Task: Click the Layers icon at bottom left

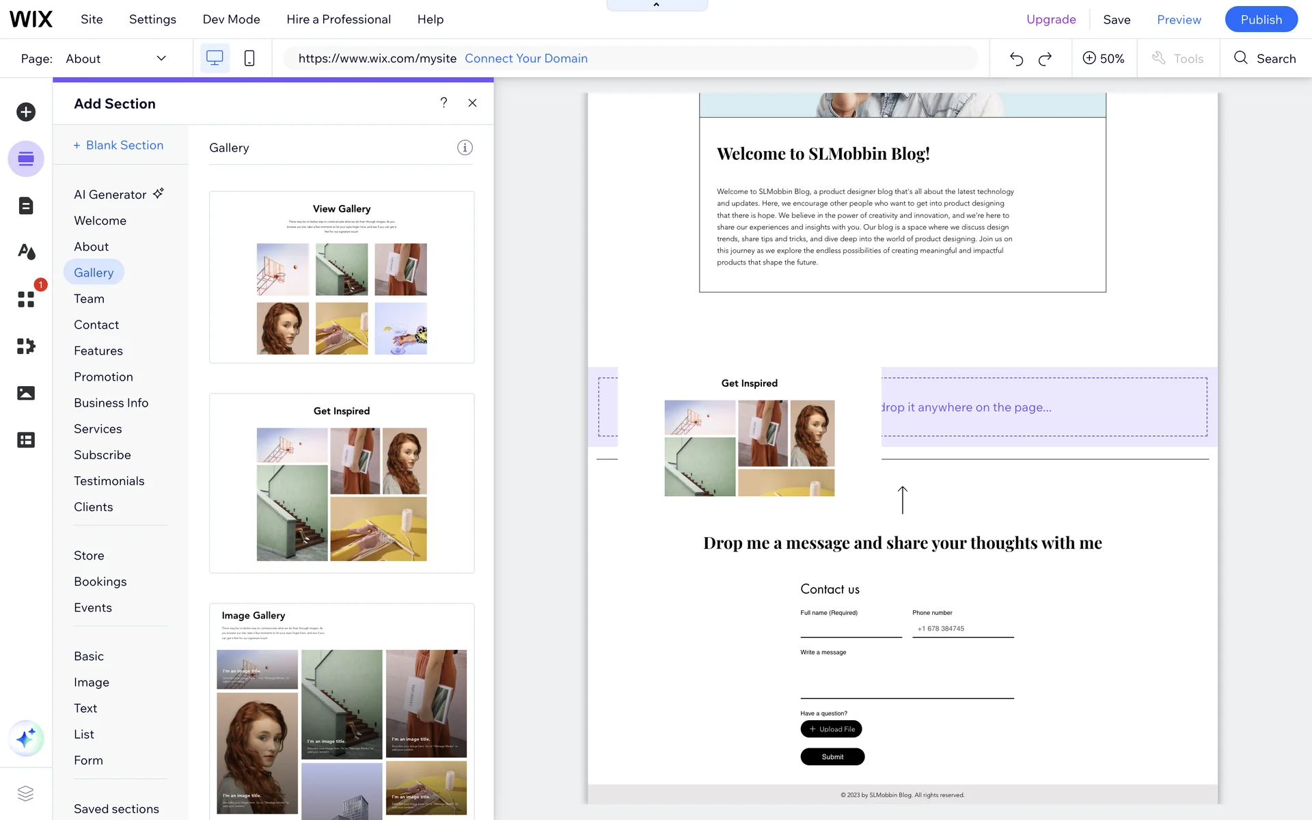Action: 25,793
